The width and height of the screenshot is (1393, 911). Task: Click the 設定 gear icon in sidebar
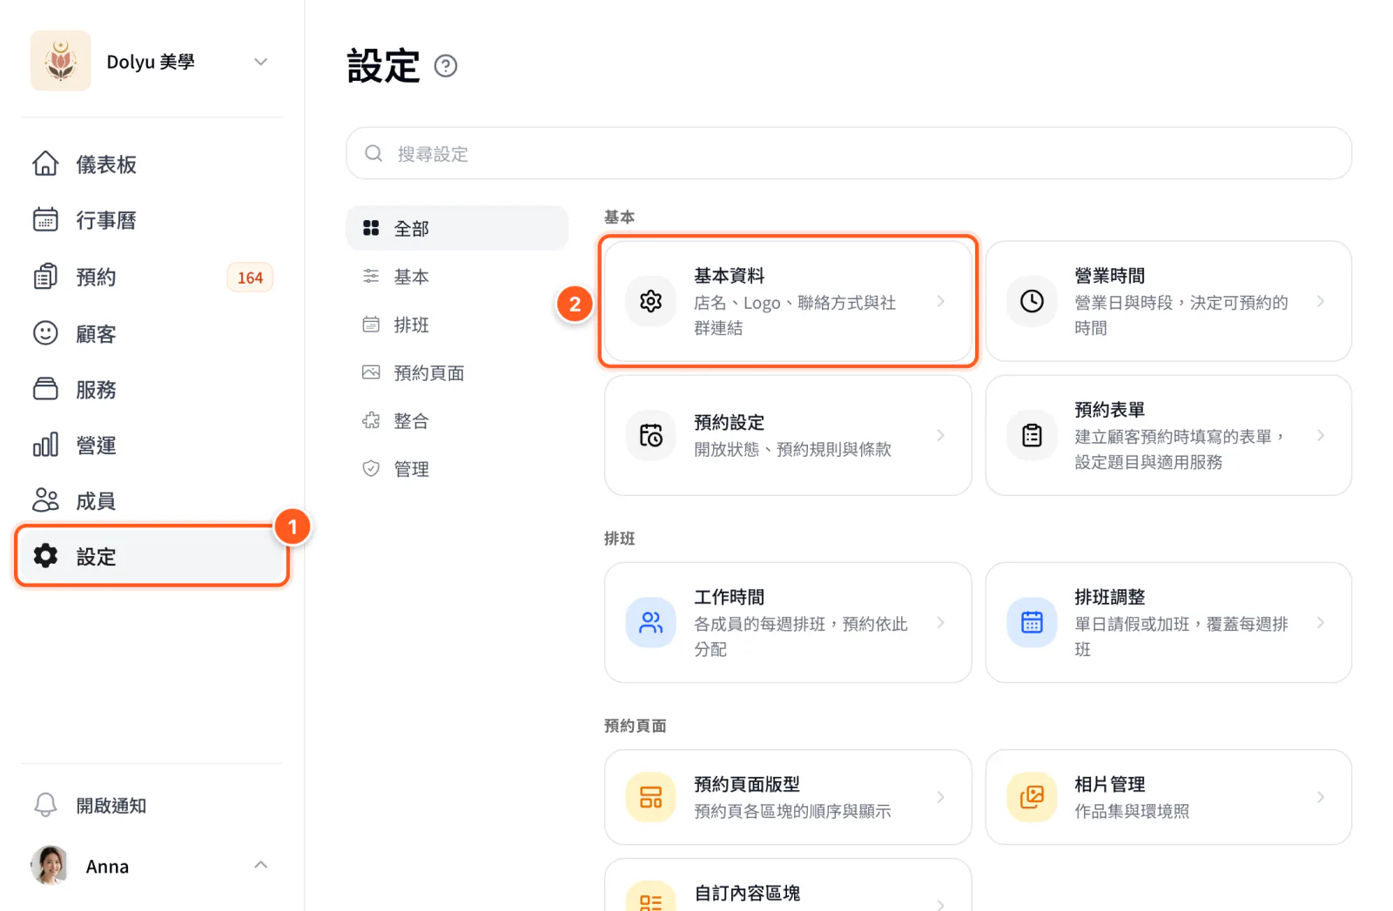point(45,556)
